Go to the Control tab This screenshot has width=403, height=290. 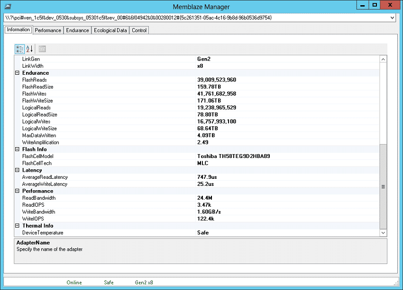(x=139, y=30)
